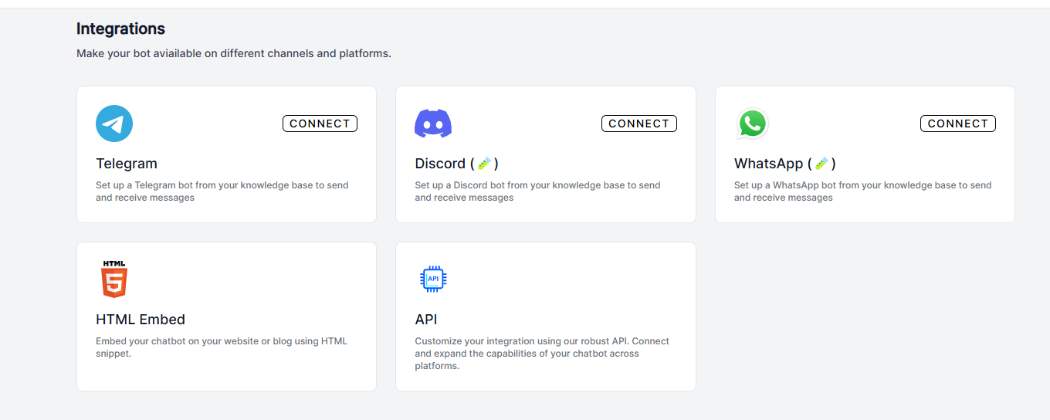The image size is (1050, 420).
Task: Click the 'Set up a WhatsApp bot' description
Action: [862, 191]
